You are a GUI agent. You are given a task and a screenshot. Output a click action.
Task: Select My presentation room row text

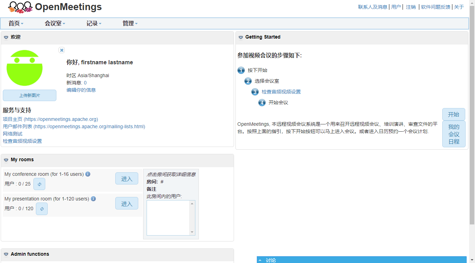tap(47, 199)
